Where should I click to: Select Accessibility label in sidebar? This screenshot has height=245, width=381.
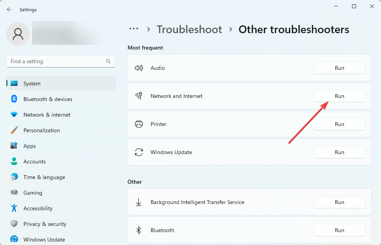(x=38, y=208)
